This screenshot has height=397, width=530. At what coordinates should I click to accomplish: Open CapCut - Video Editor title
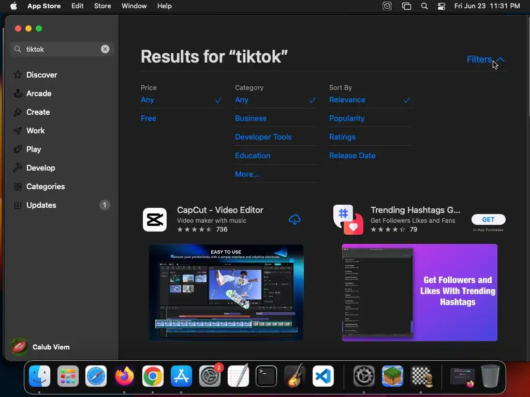pyautogui.click(x=220, y=210)
